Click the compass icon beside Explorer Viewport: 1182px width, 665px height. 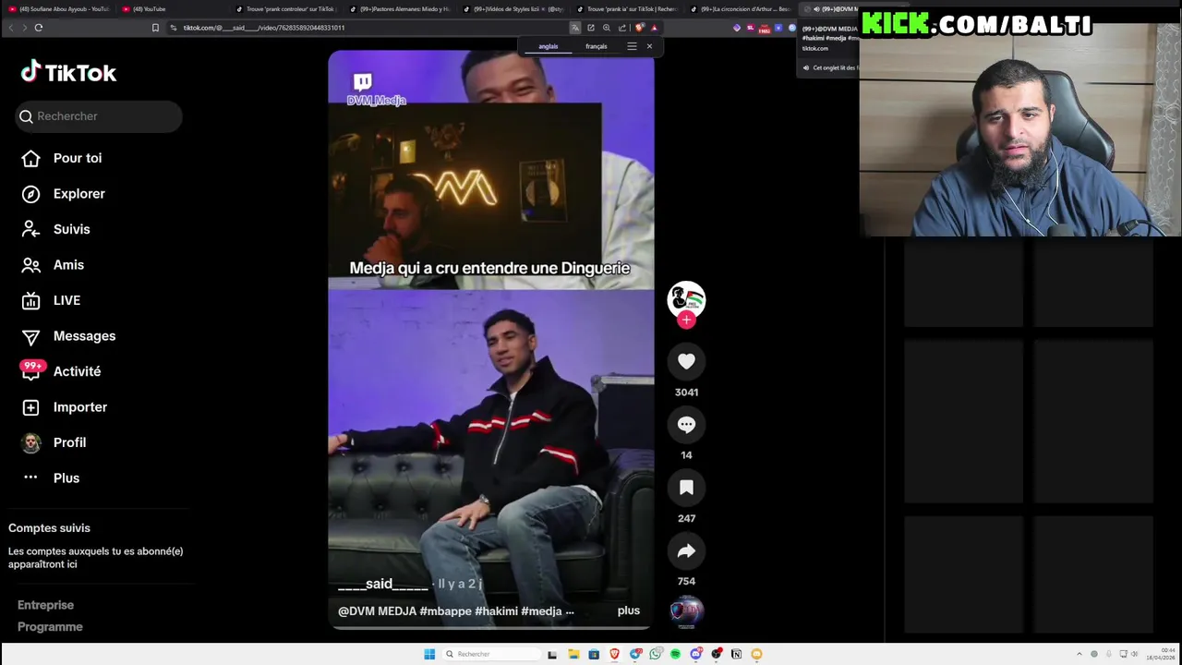(x=30, y=194)
